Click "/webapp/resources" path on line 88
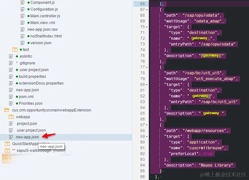Viewport: 249px width, 180px height. tap(205, 131)
